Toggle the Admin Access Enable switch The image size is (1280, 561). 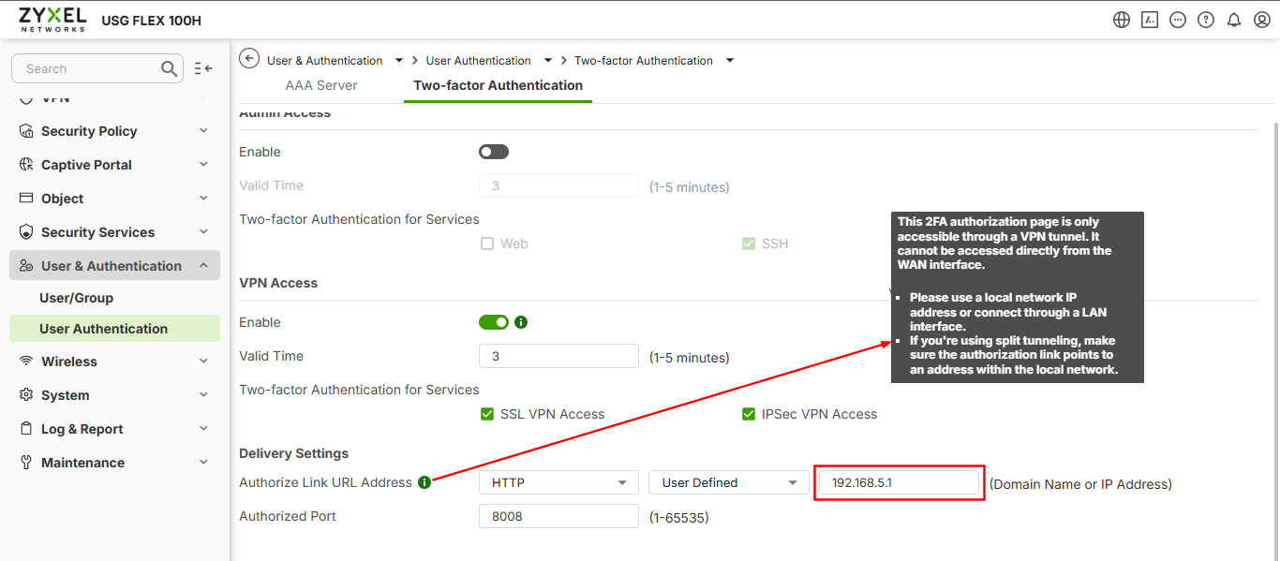click(x=494, y=152)
